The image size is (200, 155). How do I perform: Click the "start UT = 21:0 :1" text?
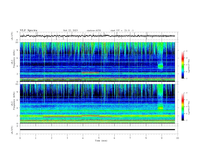[x=122, y=30]
